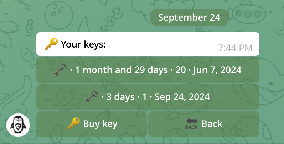
Task: Click the Jun 7, 2024 expiry date text
Action: 217,70
